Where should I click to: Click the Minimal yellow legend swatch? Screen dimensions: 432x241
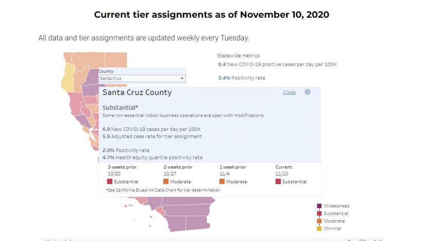pyautogui.click(x=319, y=228)
